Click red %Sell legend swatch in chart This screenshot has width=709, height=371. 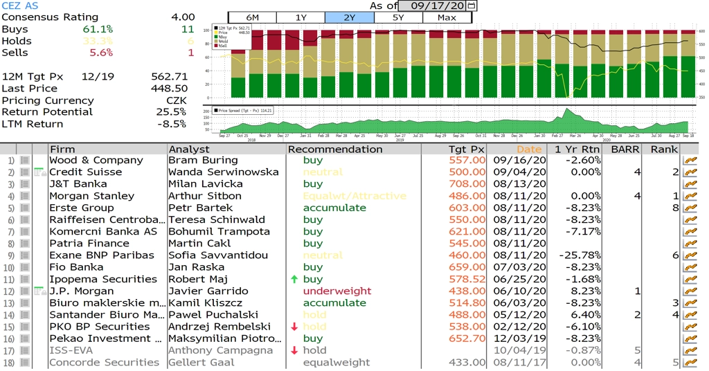click(216, 46)
